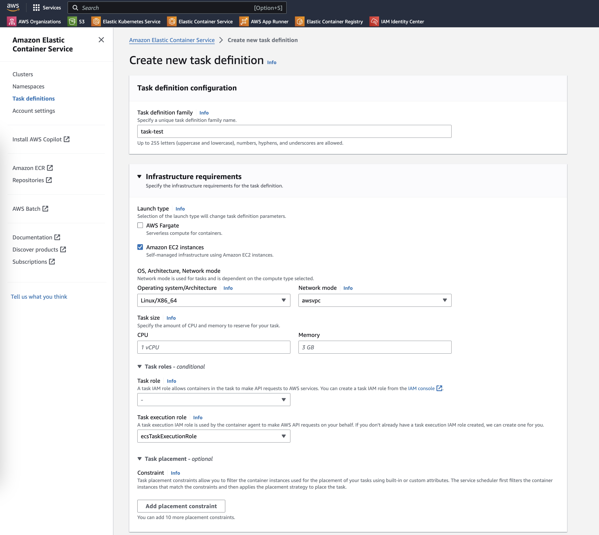The image size is (599, 535).
Task: Open the Operating system/Architecture dropdown
Action: 214,300
